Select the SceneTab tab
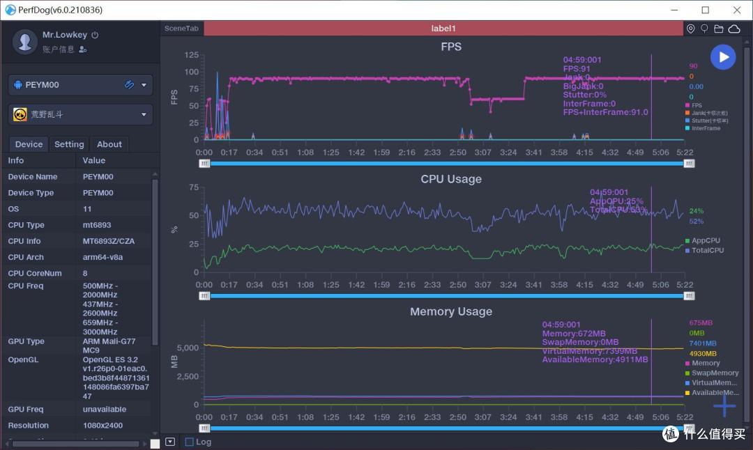The width and height of the screenshot is (753, 450). point(181,29)
